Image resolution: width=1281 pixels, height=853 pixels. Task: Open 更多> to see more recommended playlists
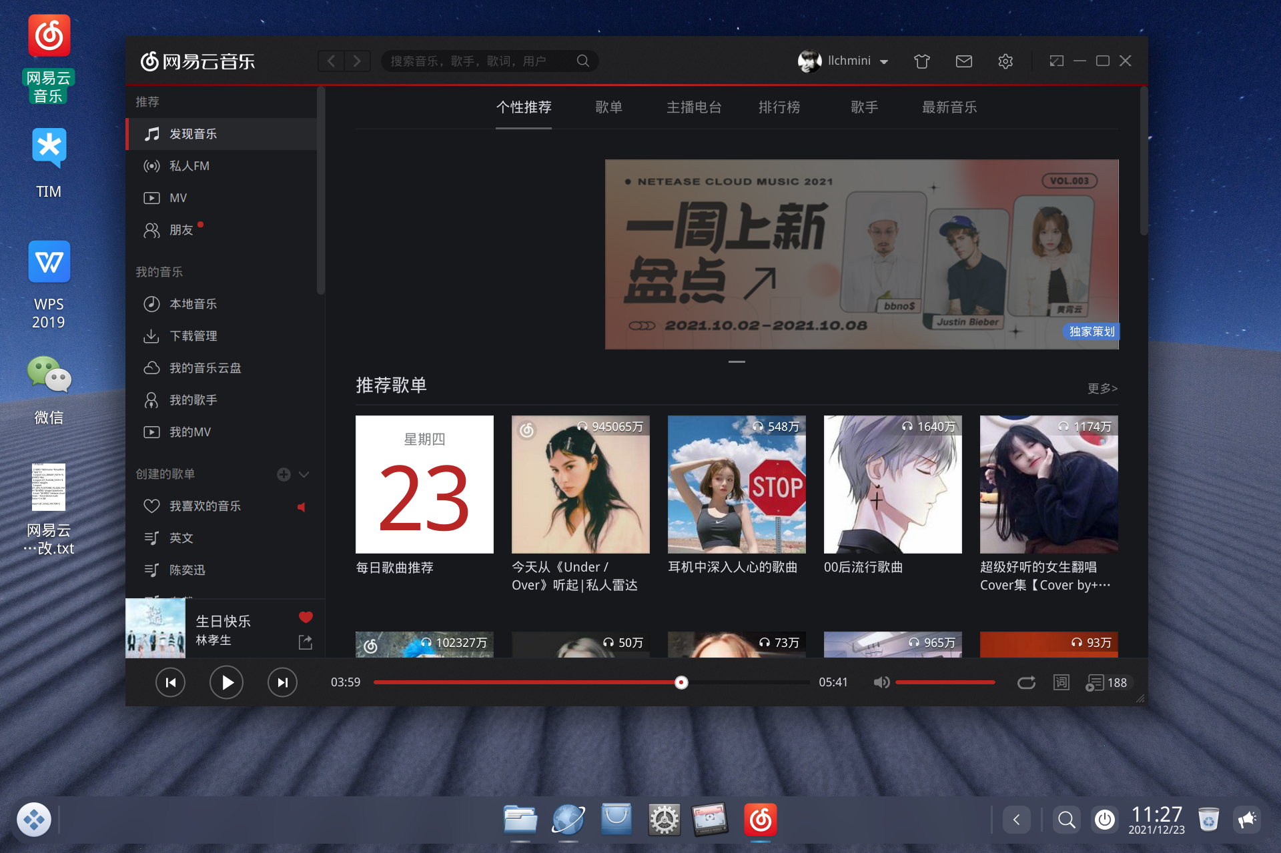1102,388
